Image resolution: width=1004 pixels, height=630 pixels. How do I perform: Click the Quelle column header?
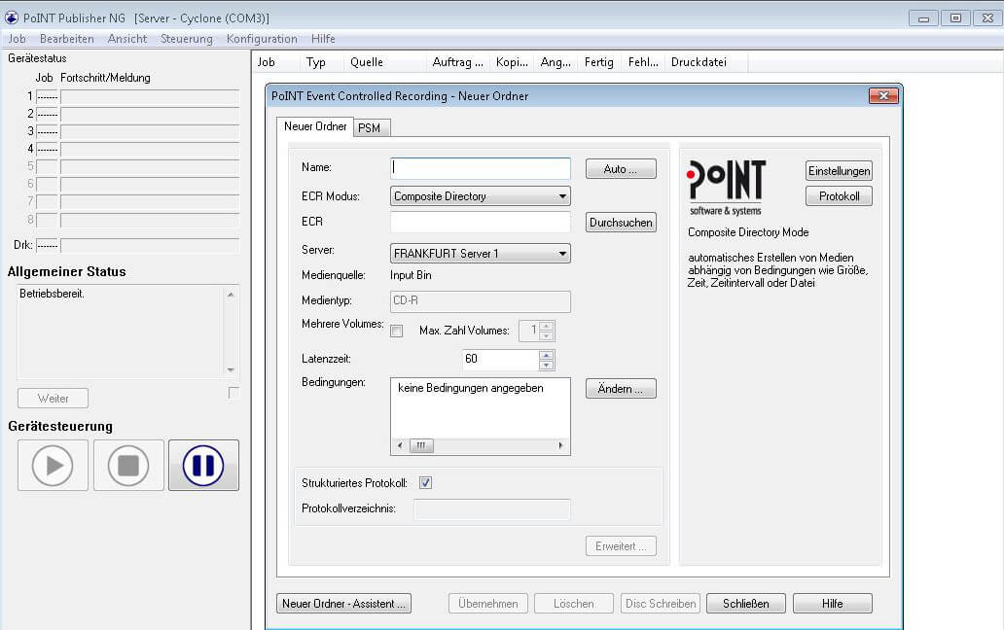pyautogui.click(x=385, y=62)
